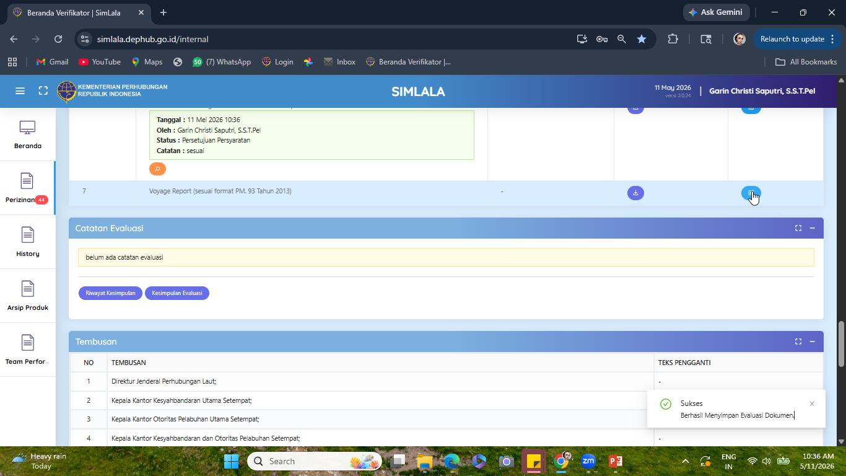Open the All Bookmarks folder
Image resolution: width=846 pixels, height=476 pixels.
tap(806, 62)
